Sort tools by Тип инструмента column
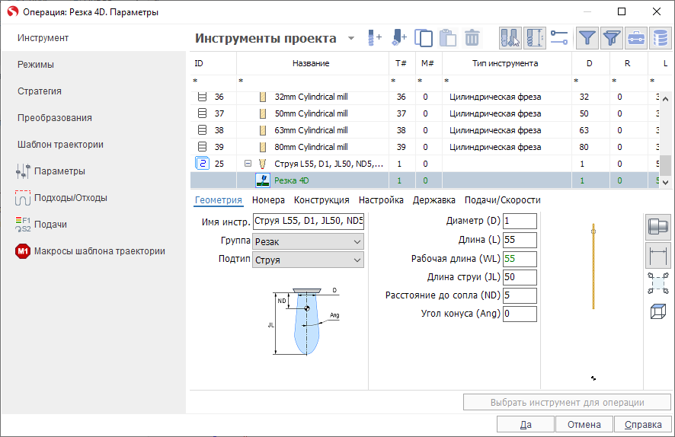 (505, 63)
